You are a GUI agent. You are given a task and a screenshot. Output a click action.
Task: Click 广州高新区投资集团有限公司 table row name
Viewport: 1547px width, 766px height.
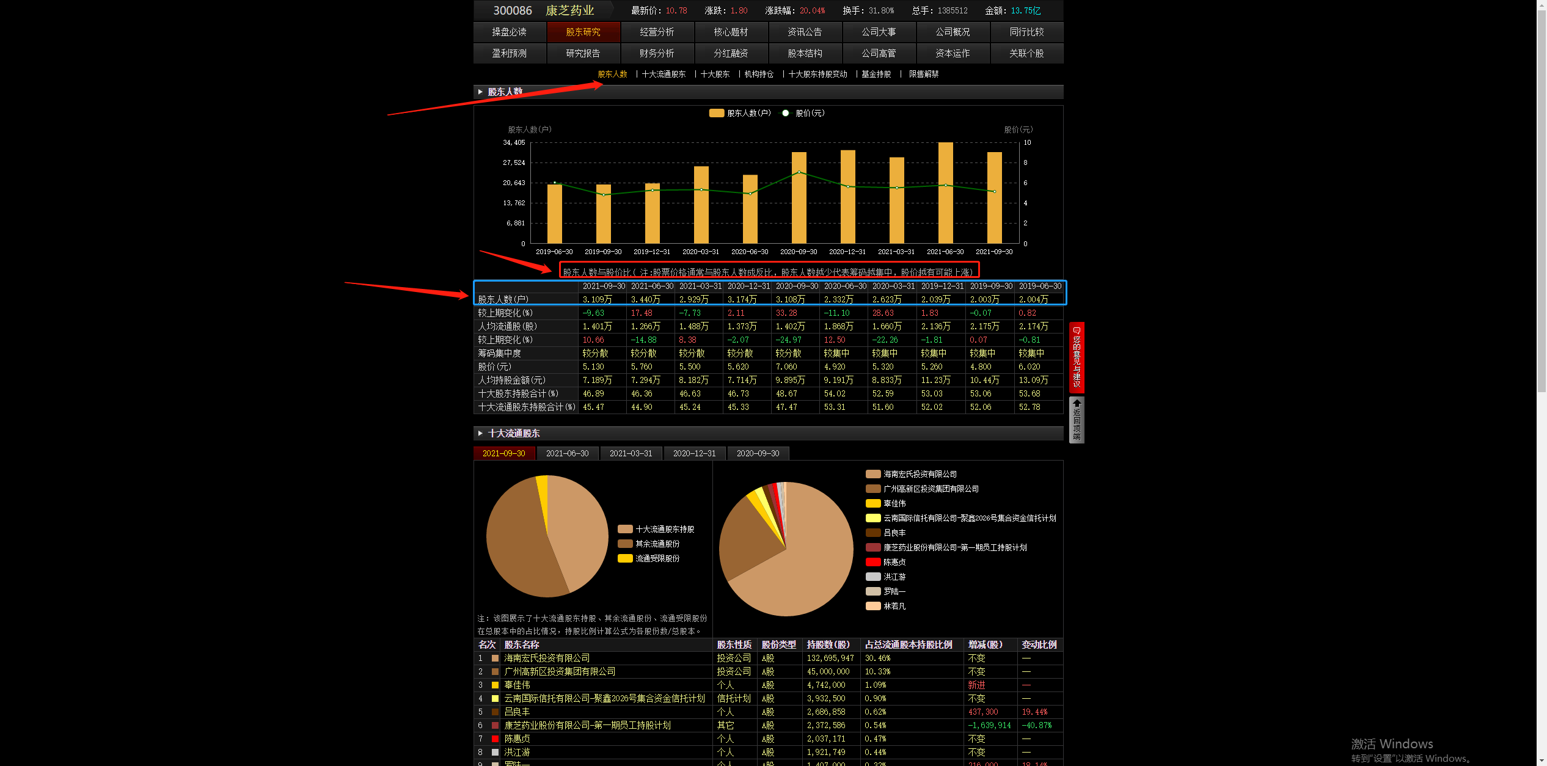pos(560,671)
